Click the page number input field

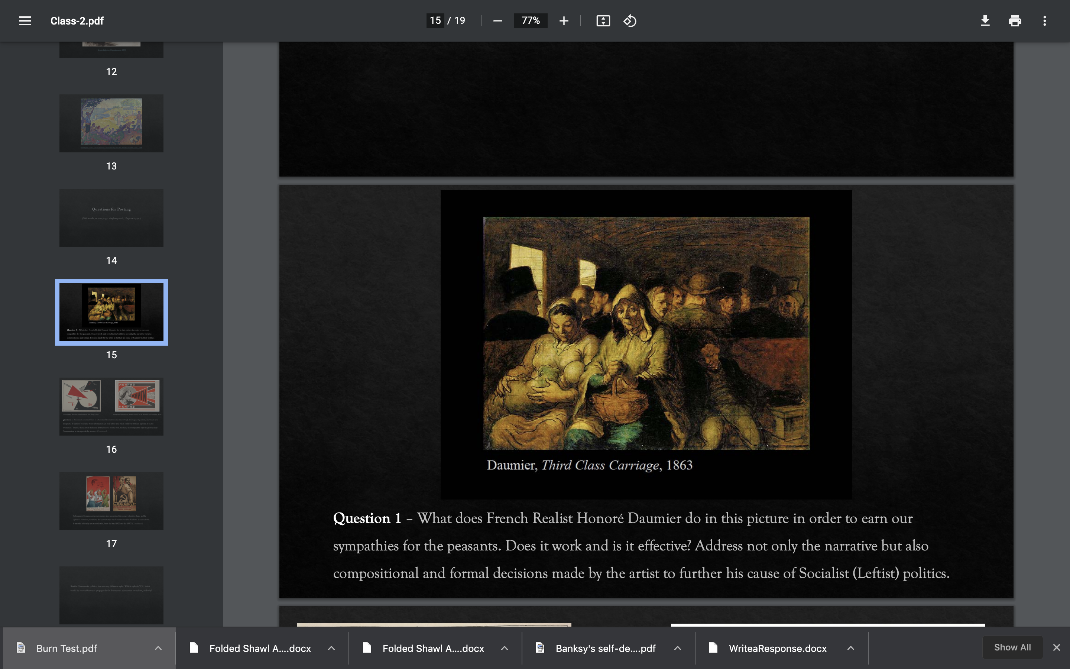[x=435, y=21]
